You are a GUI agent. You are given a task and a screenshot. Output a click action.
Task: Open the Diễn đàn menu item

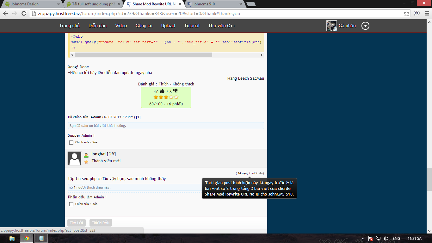coord(97,26)
